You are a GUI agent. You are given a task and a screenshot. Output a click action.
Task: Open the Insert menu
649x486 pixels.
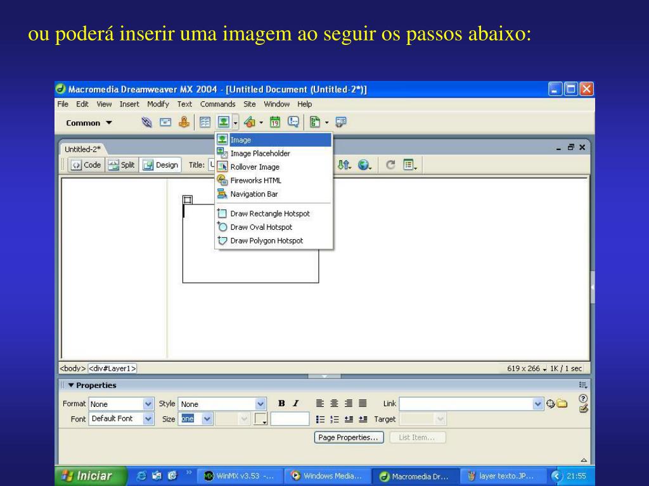point(129,104)
